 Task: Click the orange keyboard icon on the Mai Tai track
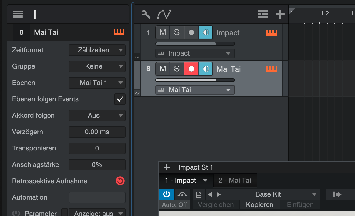tap(272, 69)
